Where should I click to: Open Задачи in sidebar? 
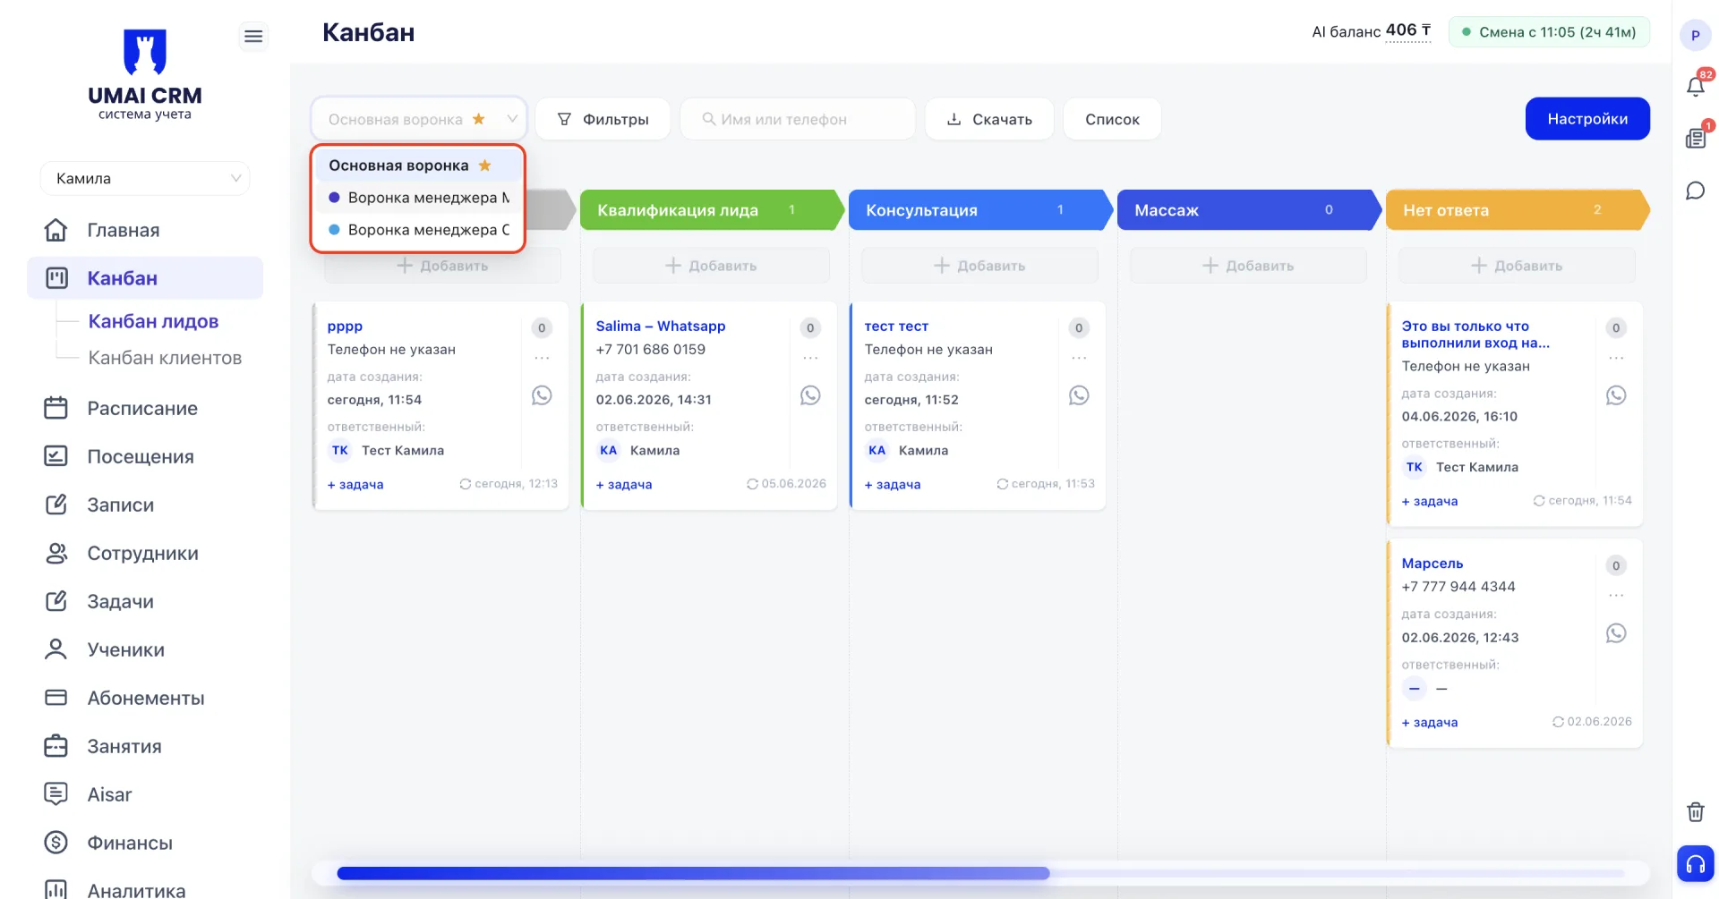(145, 601)
